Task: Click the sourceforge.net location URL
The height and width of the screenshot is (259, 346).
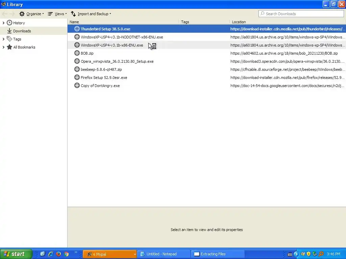Action: click(x=288, y=69)
